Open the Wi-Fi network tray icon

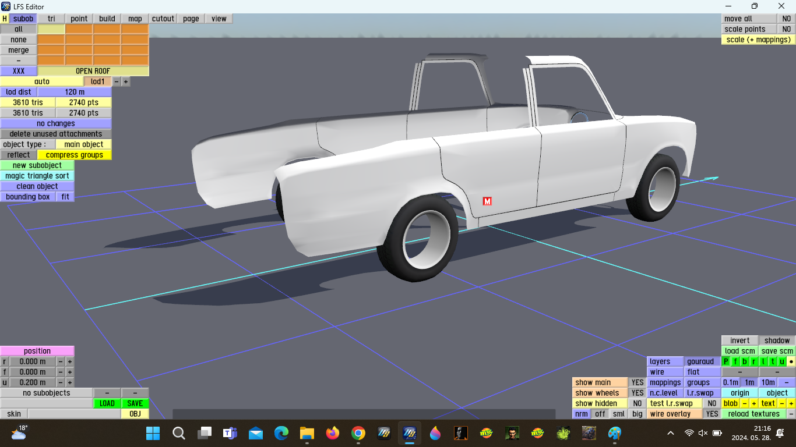click(689, 433)
